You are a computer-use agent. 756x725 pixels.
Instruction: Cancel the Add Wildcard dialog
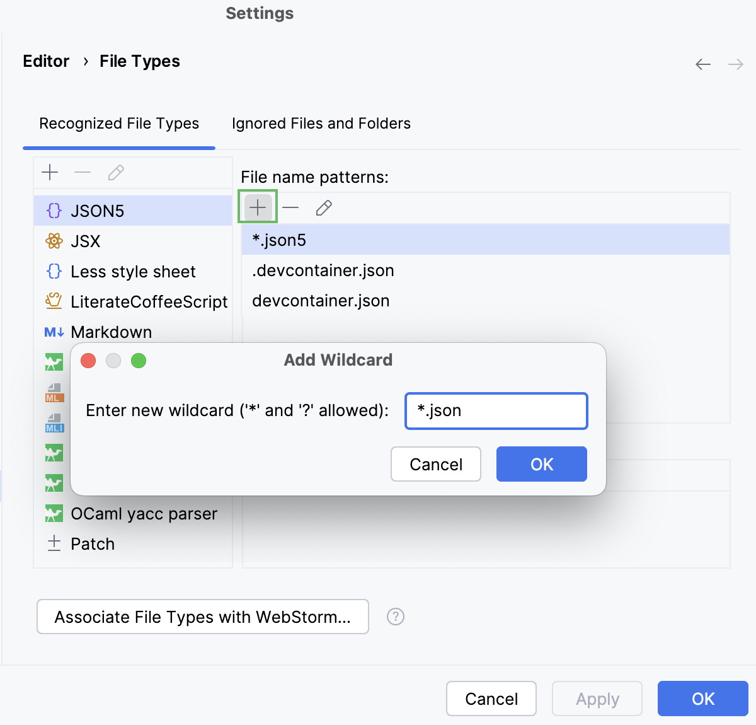435,464
